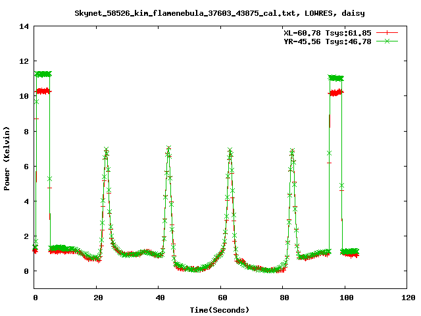Viewport: 421px width, 316px height.
Task: Click the red calibration plateau at plot start
Action: point(43,92)
